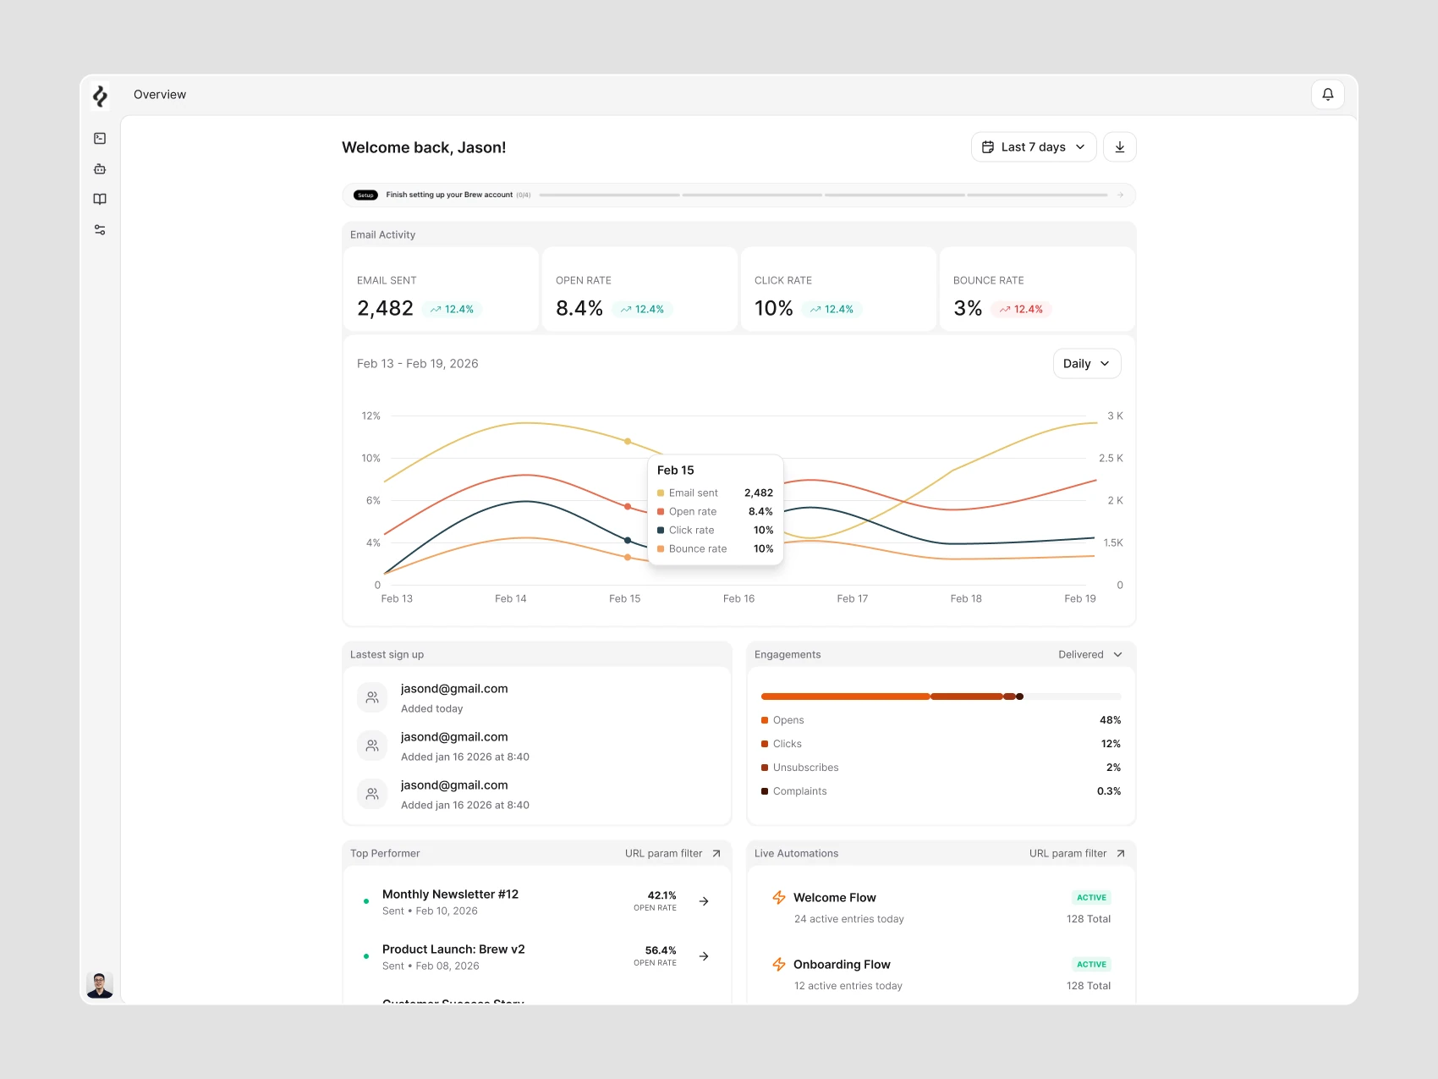Click '12 active entries today' text
This screenshot has height=1079, width=1438.
coord(848,986)
